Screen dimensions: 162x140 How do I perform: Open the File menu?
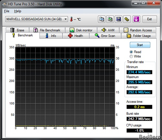(7, 11)
